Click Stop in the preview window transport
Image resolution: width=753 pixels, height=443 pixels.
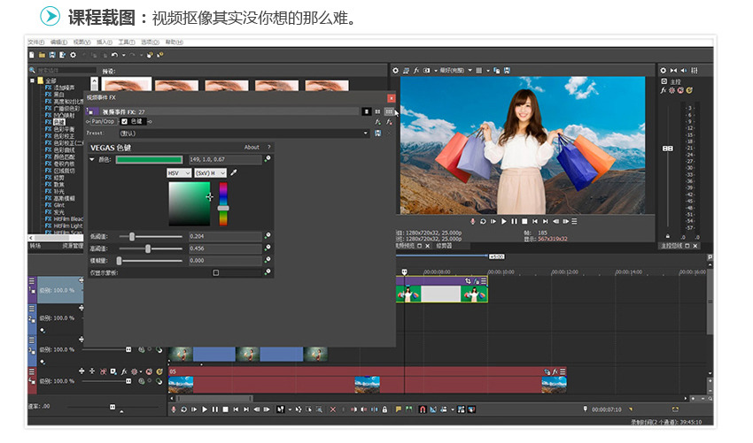pos(524,221)
